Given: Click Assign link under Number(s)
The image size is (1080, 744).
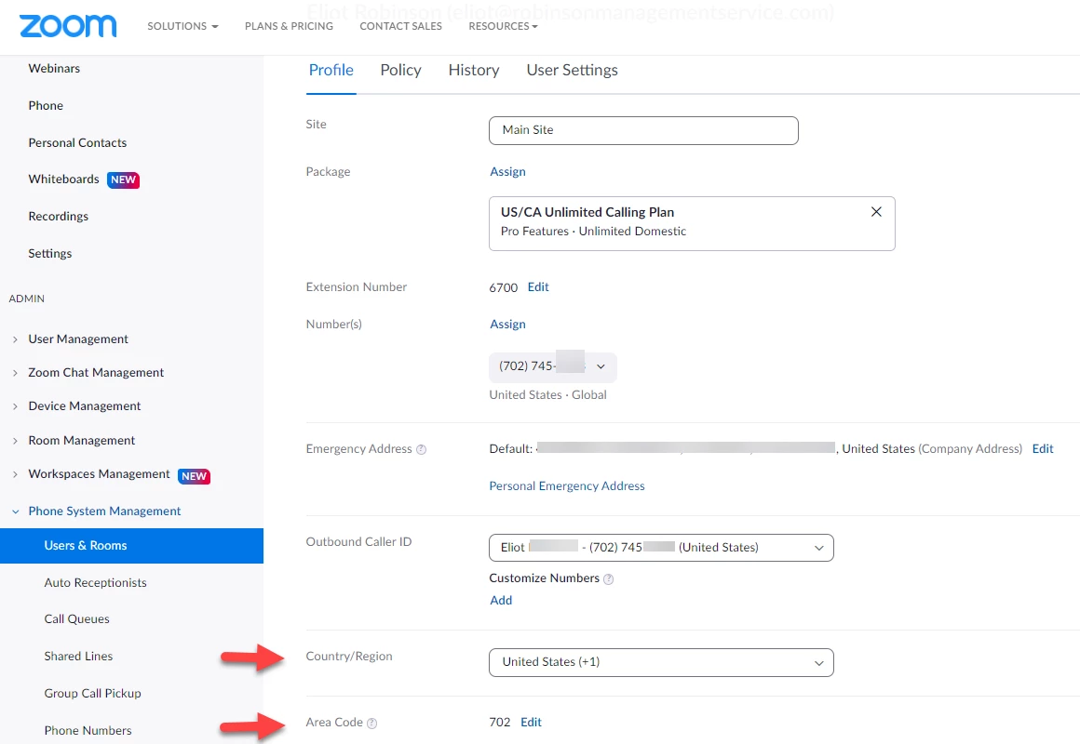Looking at the screenshot, I should 507,325.
